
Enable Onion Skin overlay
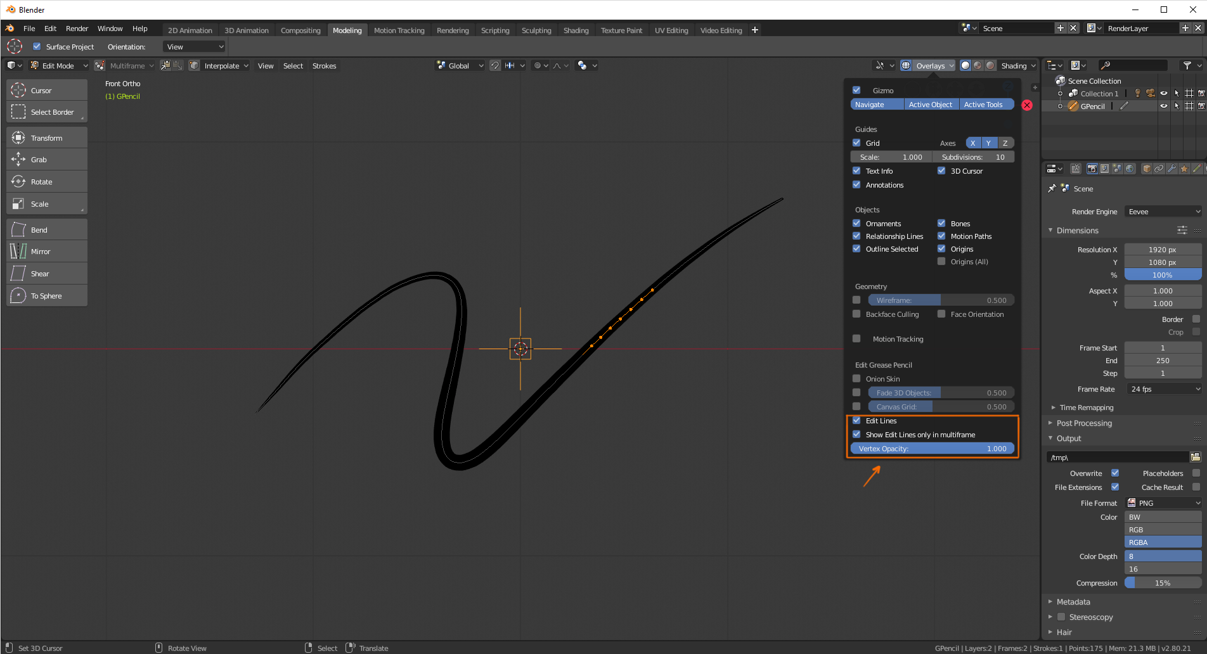point(856,378)
